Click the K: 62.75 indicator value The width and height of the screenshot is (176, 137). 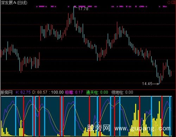pyautogui.click(x=23, y=92)
